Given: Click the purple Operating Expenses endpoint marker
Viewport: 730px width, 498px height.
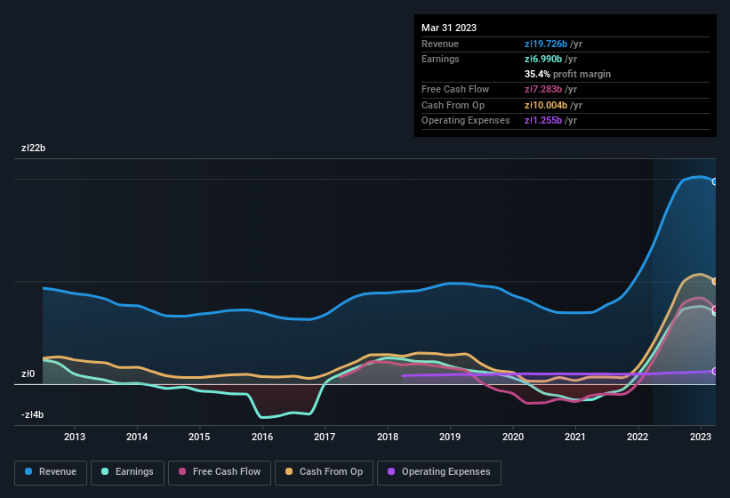Looking at the screenshot, I should [715, 371].
